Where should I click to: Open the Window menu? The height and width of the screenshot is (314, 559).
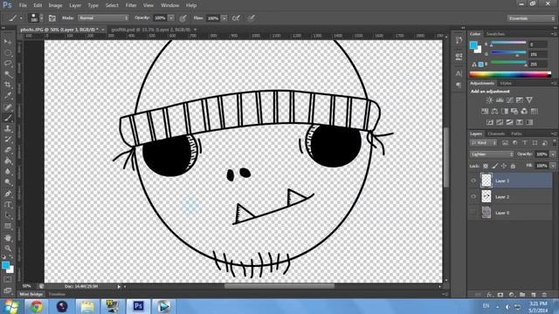tap(169, 5)
